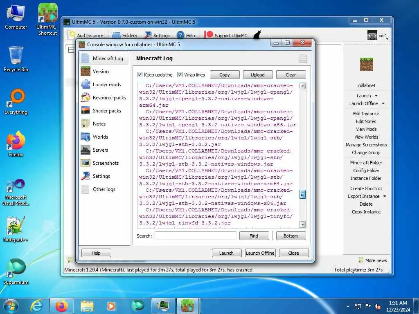The height and width of the screenshot is (314, 419).
Task: Click the console window Launch button
Action: (x=227, y=253)
